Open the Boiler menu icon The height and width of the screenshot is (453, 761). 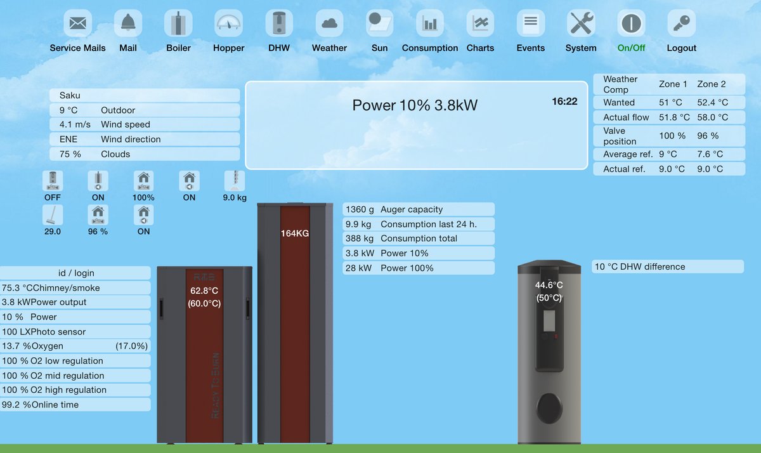pos(178,24)
